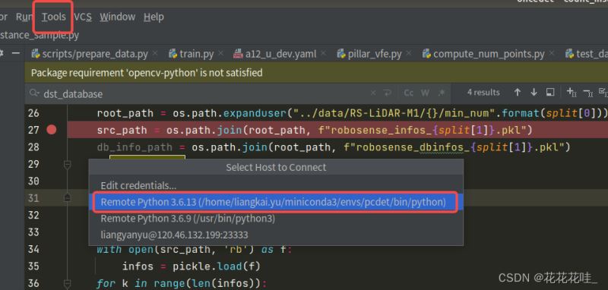Screen dimensions: 608x290
Task: Go to previous search occurrence arrow
Action: tap(518, 93)
